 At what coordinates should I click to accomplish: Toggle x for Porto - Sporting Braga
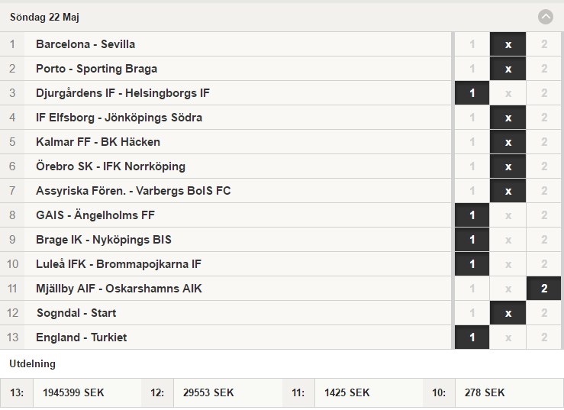click(508, 69)
